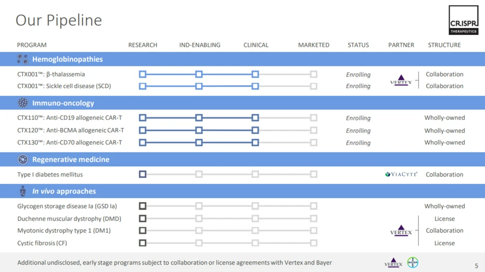Click the In vivo approaches person icon
Image resolution: width=485 pixels, height=272 pixels.
pos(23,191)
